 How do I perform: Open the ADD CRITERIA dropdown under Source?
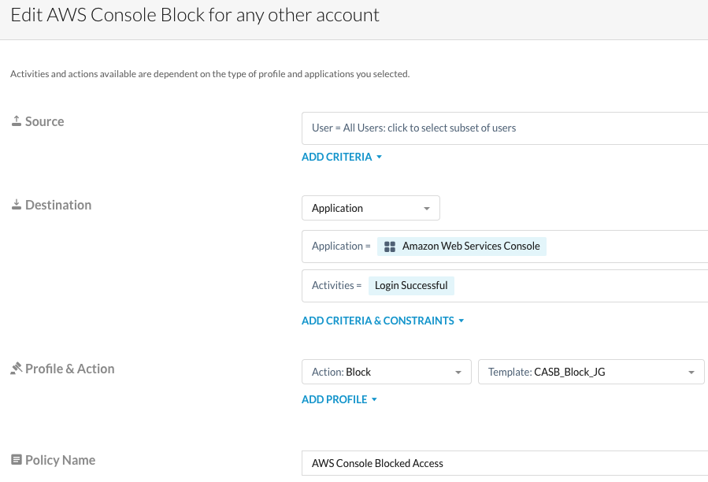click(x=342, y=157)
